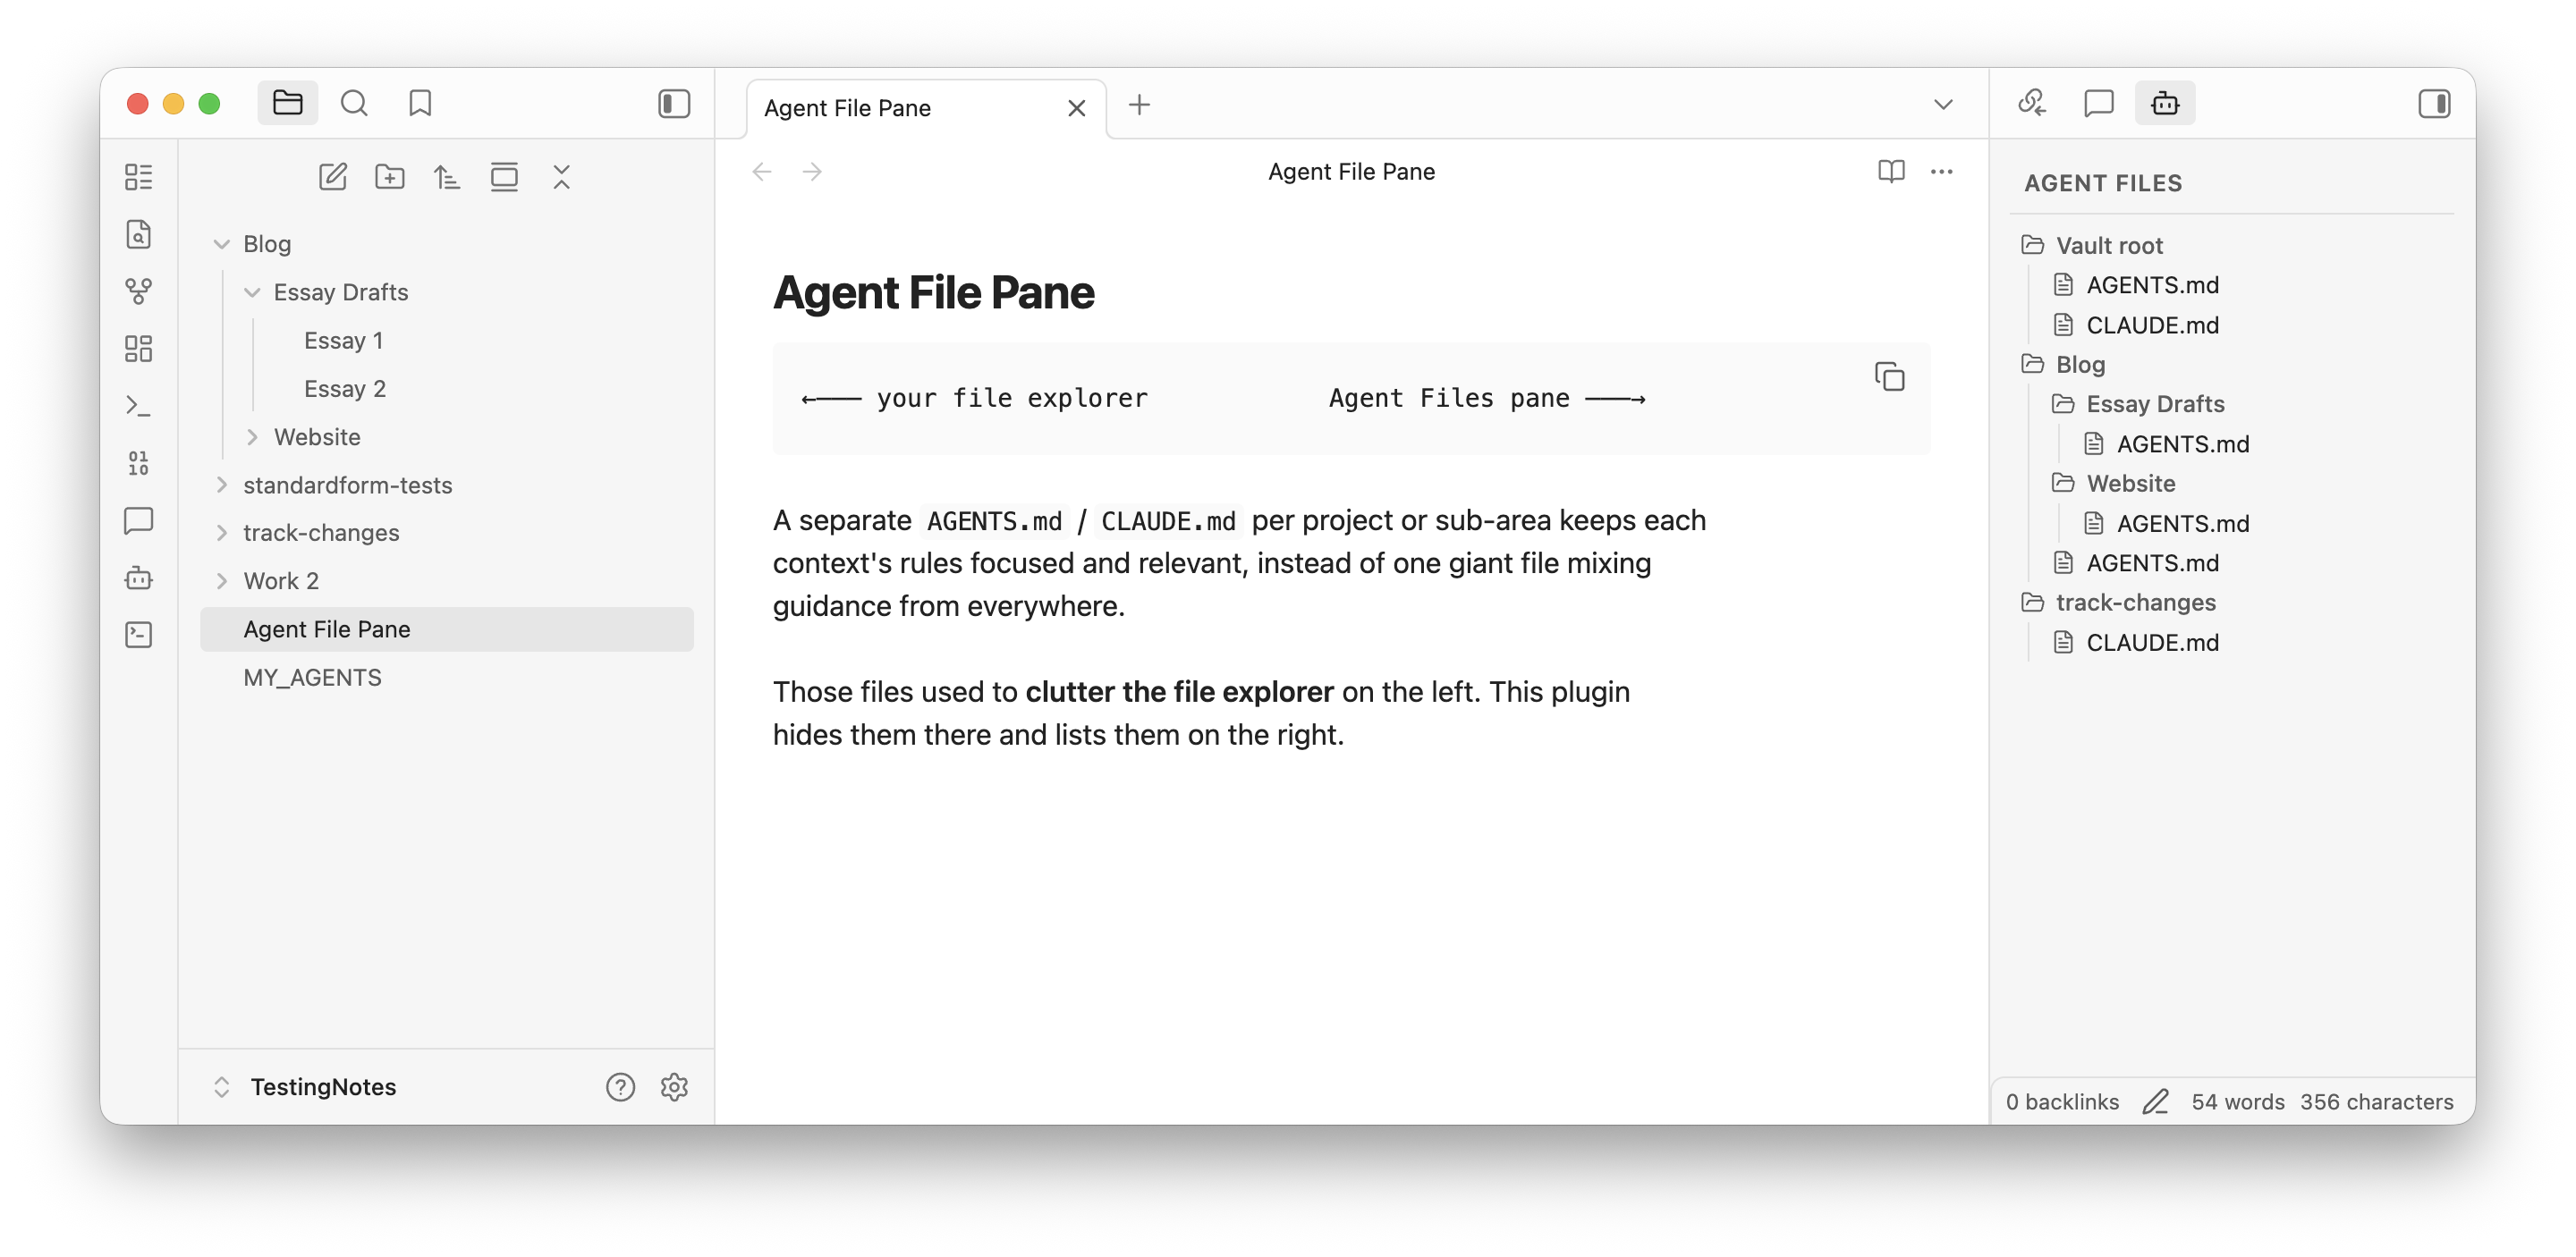Select the Agent Files robot tab
2576x1257 pixels.
(x=2165, y=103)
